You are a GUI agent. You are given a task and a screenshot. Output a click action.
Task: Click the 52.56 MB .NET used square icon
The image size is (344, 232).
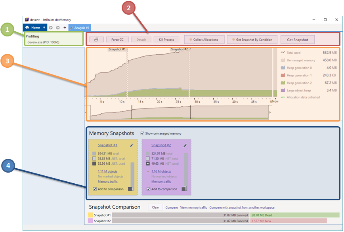(94, 164)
